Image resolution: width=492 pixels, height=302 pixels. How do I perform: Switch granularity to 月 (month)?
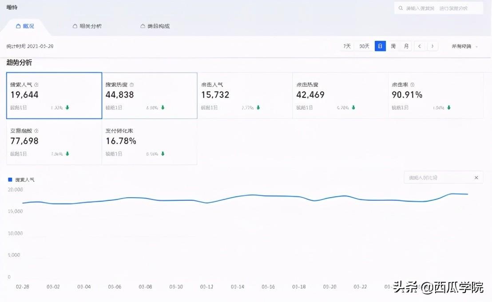(406, 46)
